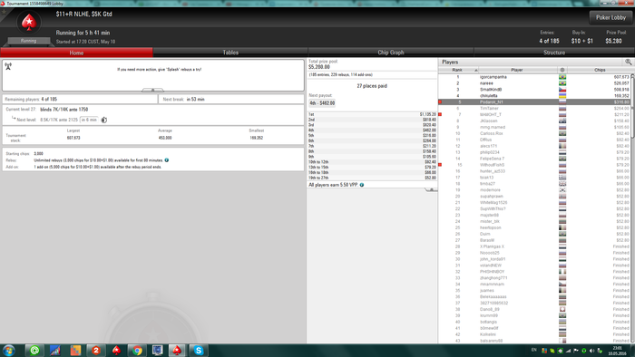
Task: Click Ukraine flag next to chikuletta
Action: (562, 96)
